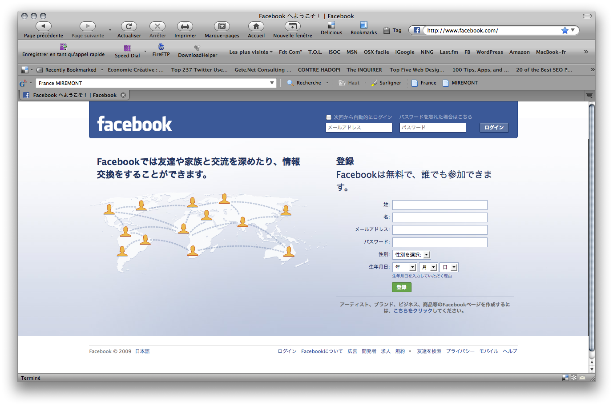The height and width of the screenshot is (406, 613).
Task: Bookmark page with star icon in URL bar
Action: coord(565,30)
